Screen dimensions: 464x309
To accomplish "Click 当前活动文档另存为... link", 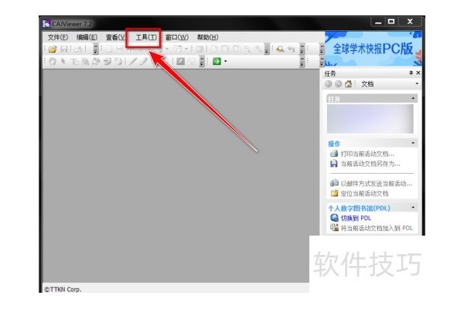I will (x=370, y=164).
